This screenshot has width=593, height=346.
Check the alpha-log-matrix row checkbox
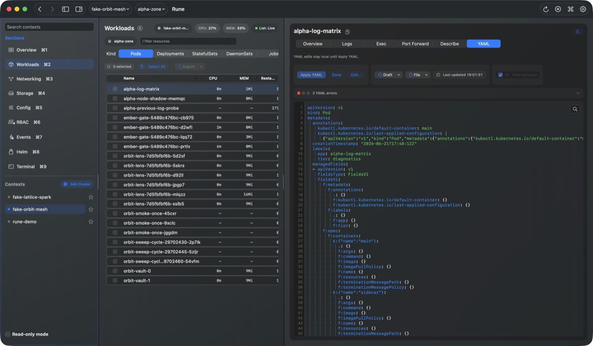click(115, 89)
